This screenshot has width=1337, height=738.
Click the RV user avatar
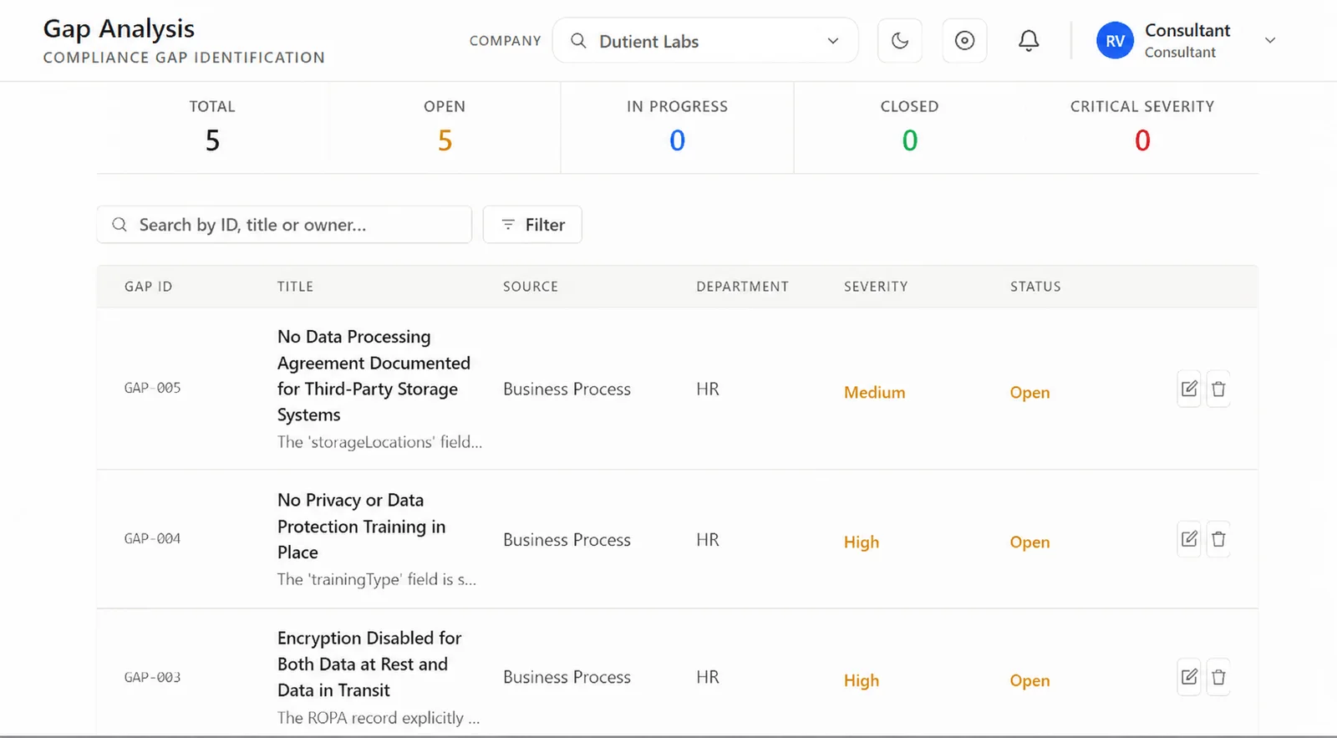click(1115, 41)
